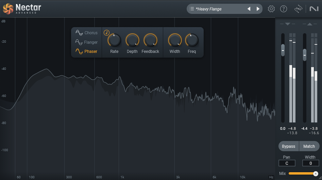Click the Pan value field
Image resolution: width=322 pixels, height=180 pixels.
[x=287, y=163]
